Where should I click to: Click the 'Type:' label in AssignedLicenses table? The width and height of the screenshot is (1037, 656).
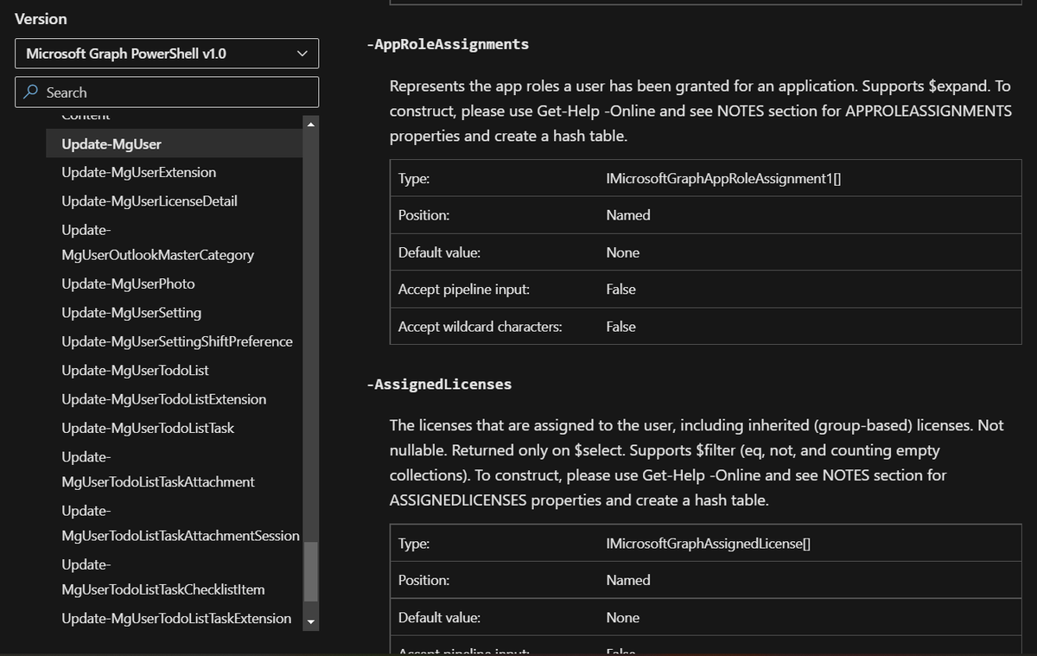click(x=414, y=544)
